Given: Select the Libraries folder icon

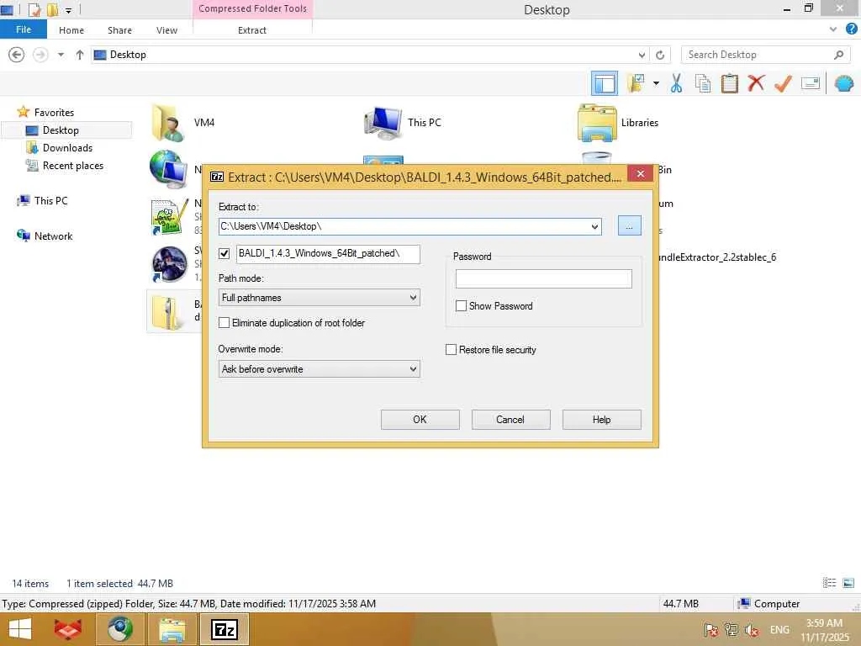Looking at the screenshot, I should point(596,123).
